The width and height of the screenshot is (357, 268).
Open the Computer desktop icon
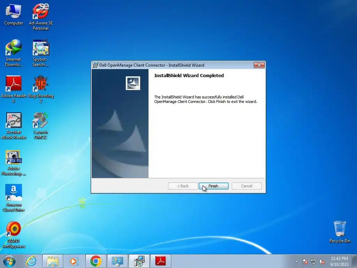pos(14,14)
